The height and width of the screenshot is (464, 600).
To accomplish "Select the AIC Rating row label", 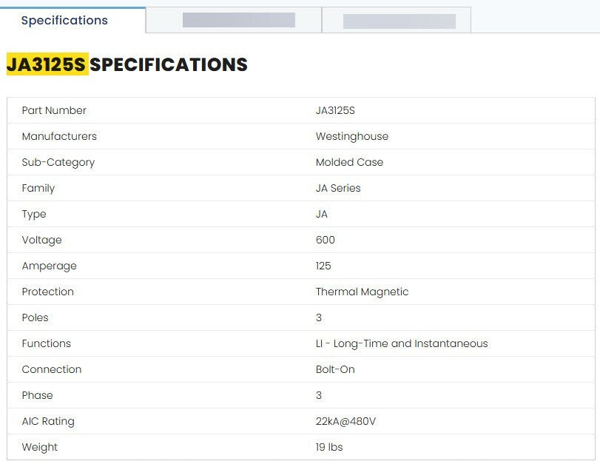I will coord(48,421).
